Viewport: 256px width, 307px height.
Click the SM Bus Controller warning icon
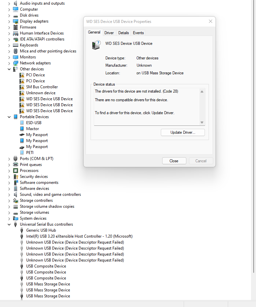tap(22, 87)
